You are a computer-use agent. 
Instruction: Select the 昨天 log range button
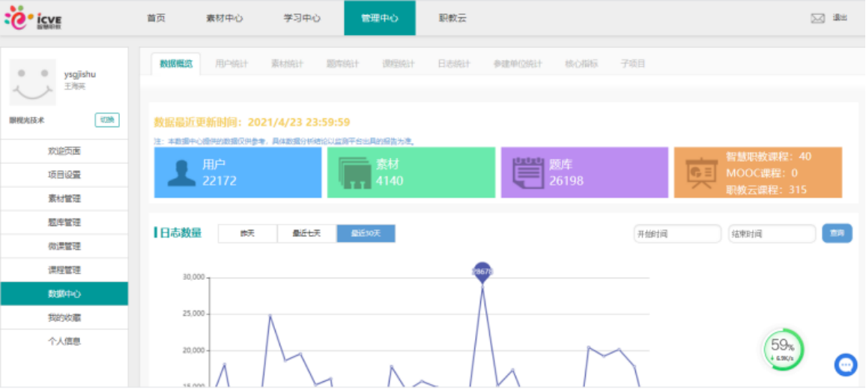247,234
